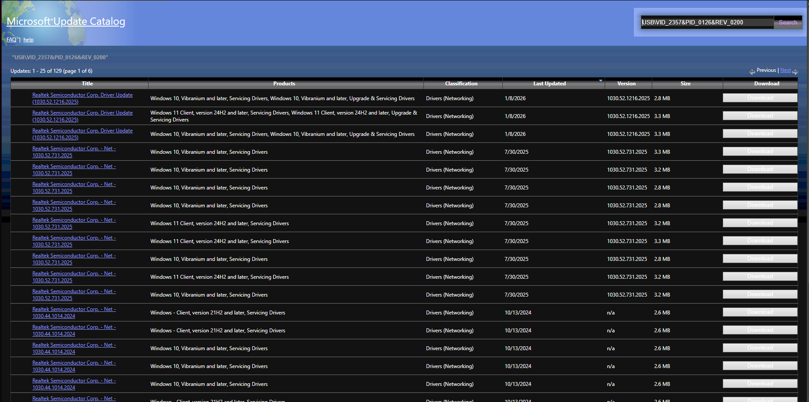Open the Windows 10 3.3 MB title dated 7/30/2025

pos(74,152)
